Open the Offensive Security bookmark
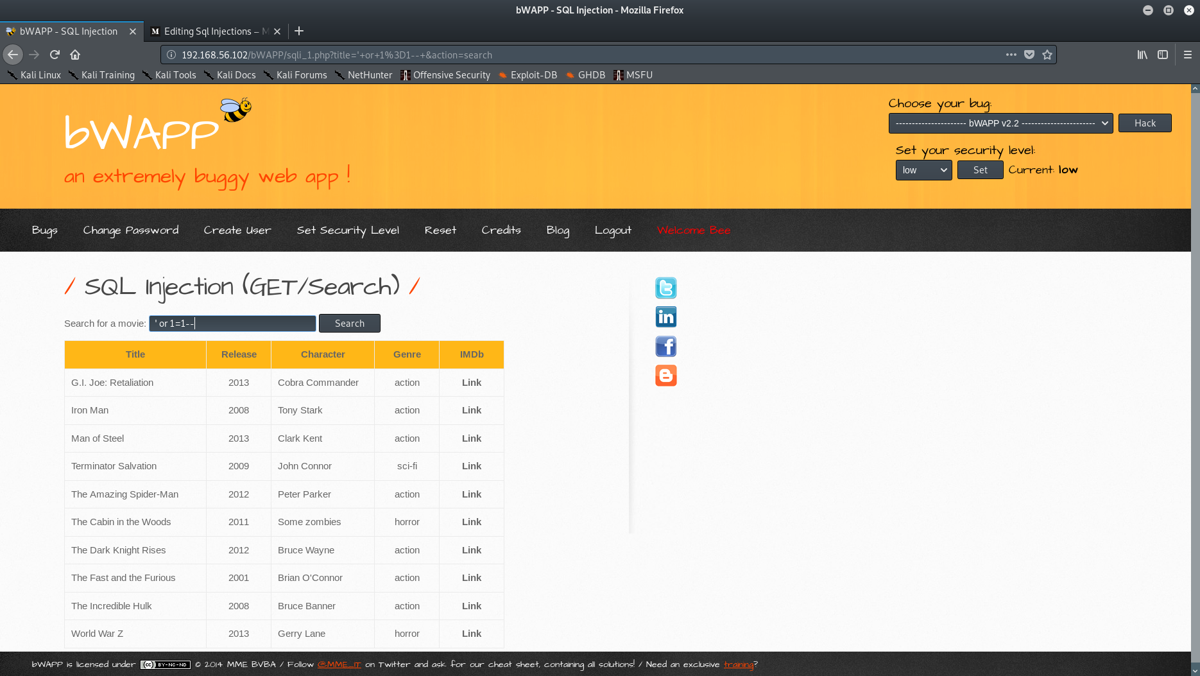Image resolution: width=1200 pixels, height=676 pixels. 445,75
